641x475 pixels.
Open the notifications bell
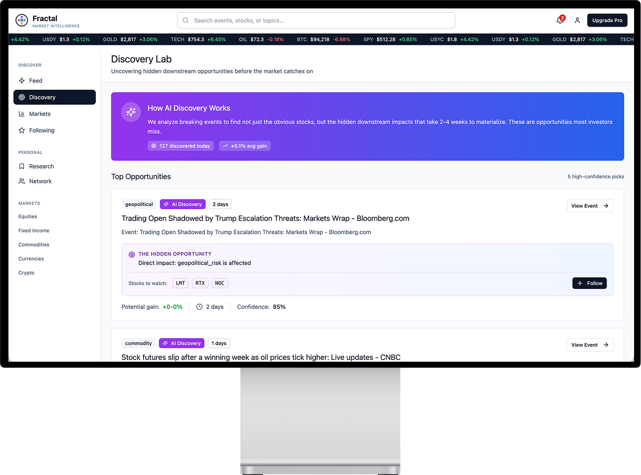560,20
